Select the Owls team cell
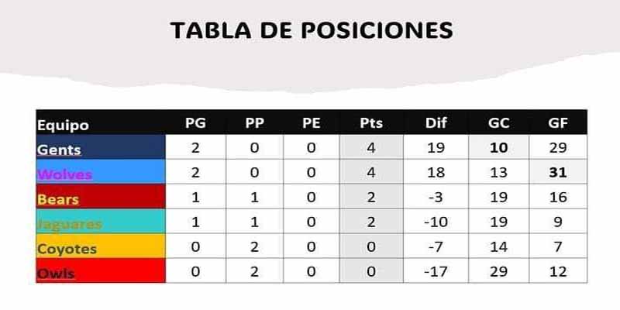 (101, 270)
